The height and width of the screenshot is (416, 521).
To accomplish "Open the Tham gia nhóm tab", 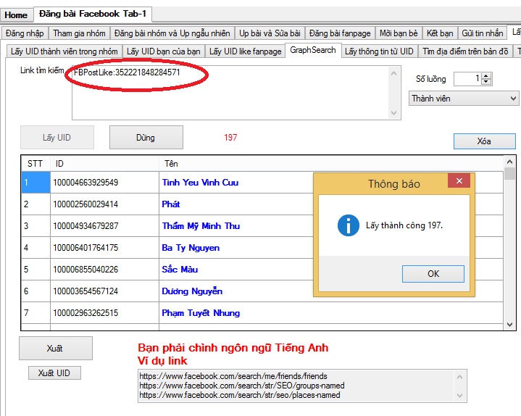I will tap(79, 33).
